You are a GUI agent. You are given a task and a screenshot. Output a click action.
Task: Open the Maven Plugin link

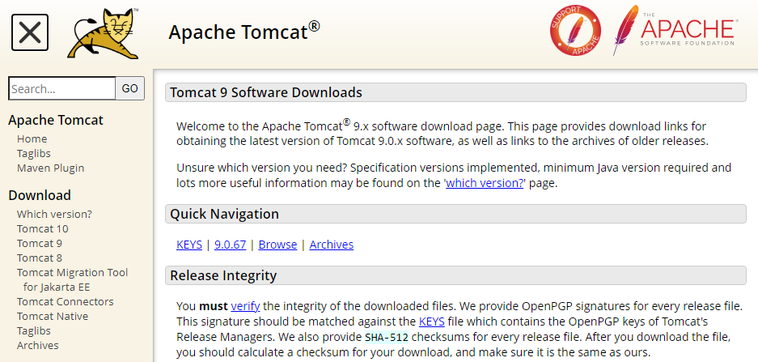pos(50,168)
